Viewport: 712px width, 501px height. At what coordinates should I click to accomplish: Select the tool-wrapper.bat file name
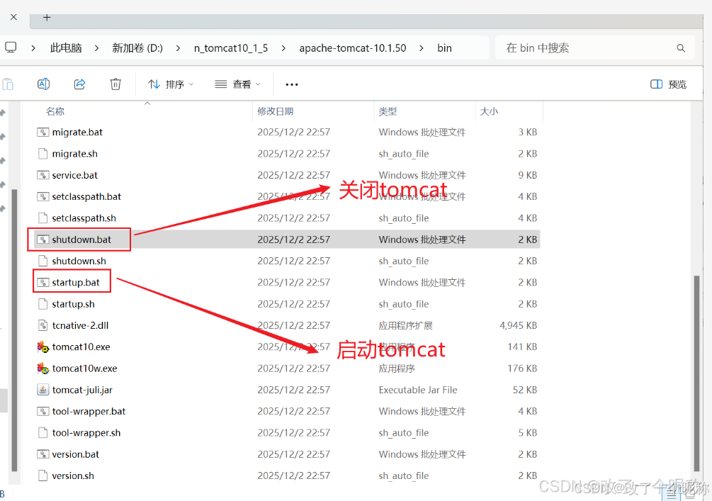[89, 412]
